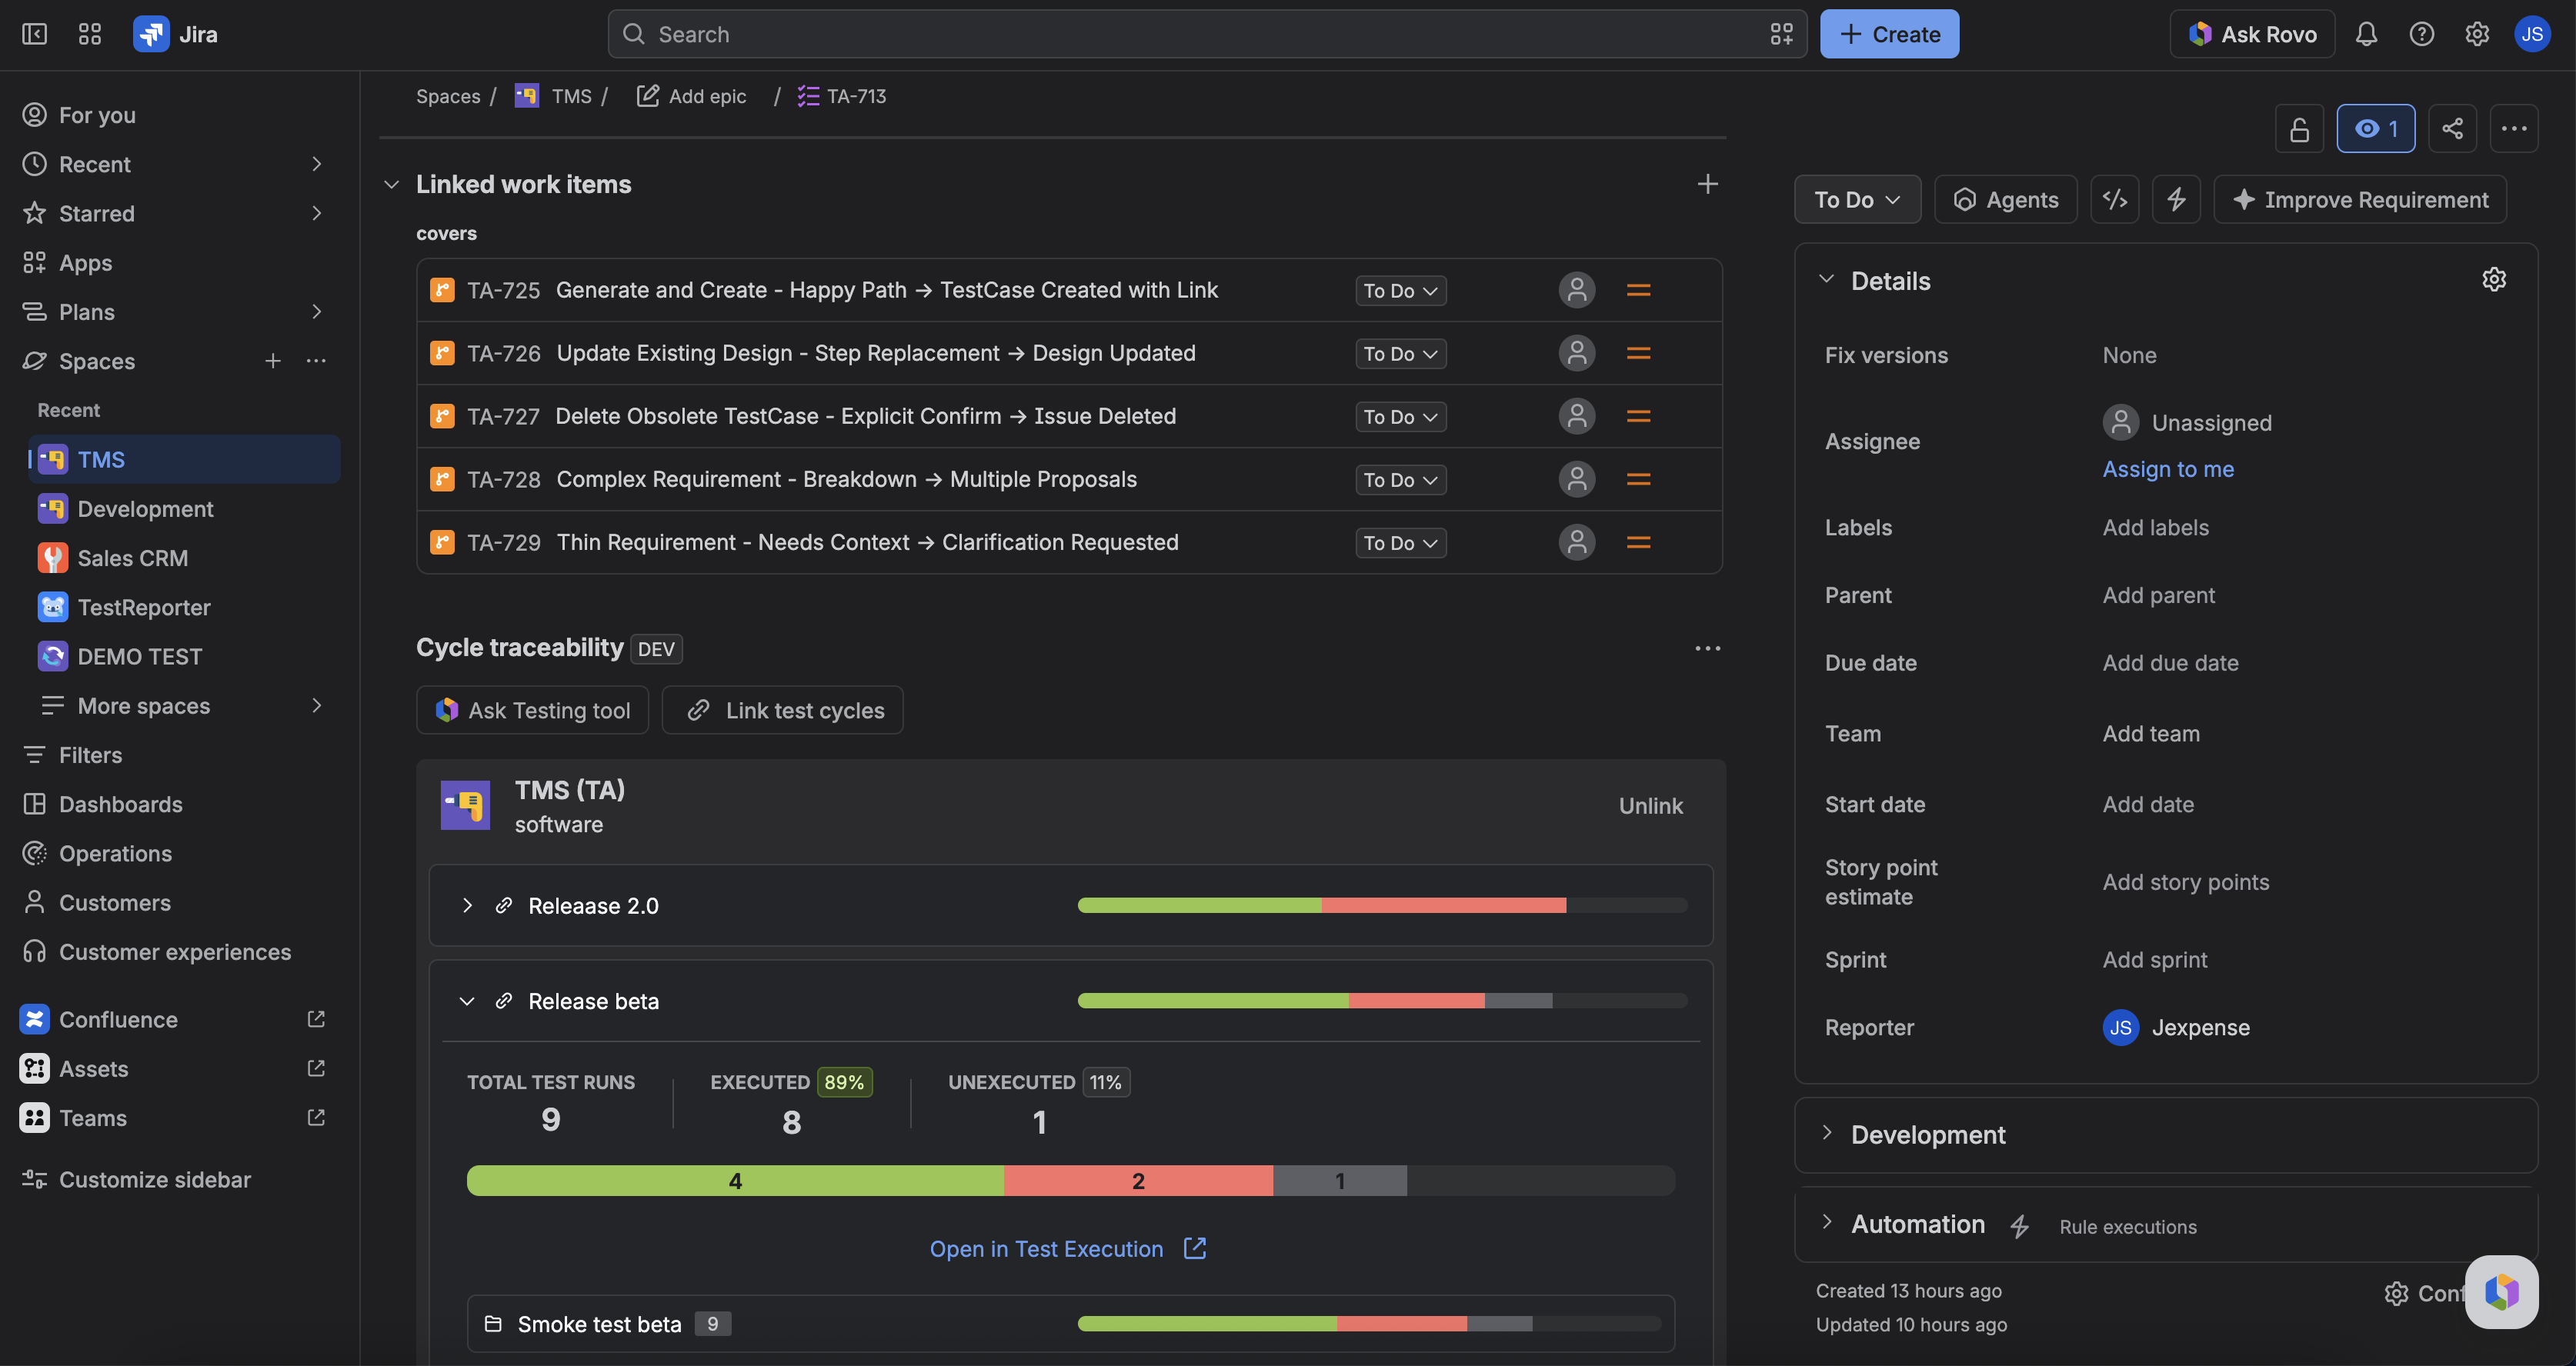Expand the Automation panel
The image size is (2576, 1366).
point(1826,1222)
